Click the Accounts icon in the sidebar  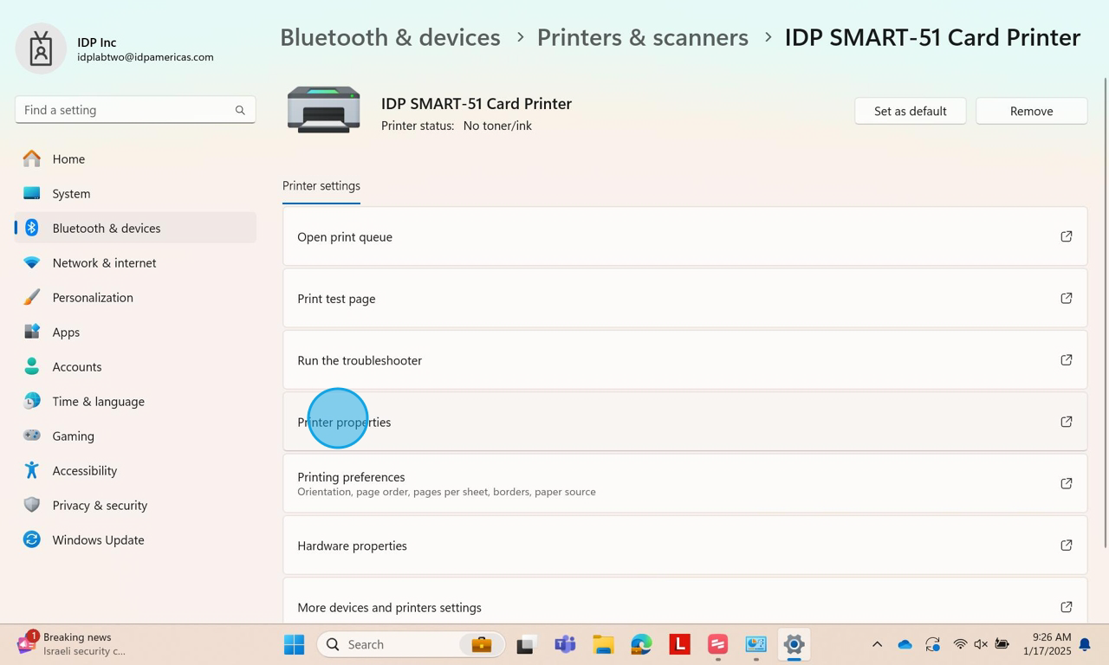click(x=31, y=366)
